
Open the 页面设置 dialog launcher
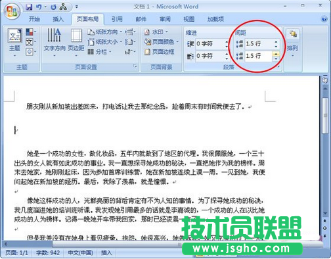pos(135,66)
